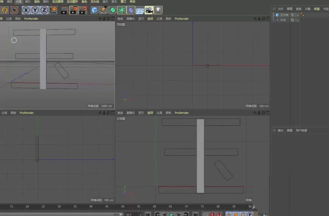
Task: Activate the cube primitive tool
Action: (94, 10)
